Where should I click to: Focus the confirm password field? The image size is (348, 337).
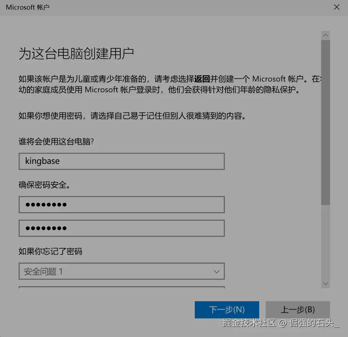click(x=122, y=228)
